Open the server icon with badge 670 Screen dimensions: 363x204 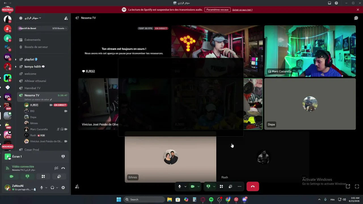pyautogui.click(x=8, y=135)
